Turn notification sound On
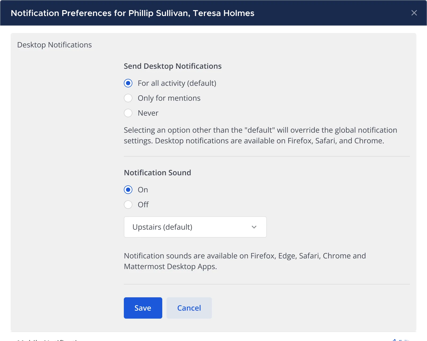The height and width of the screenshot is (341, 427). point(128,190)
